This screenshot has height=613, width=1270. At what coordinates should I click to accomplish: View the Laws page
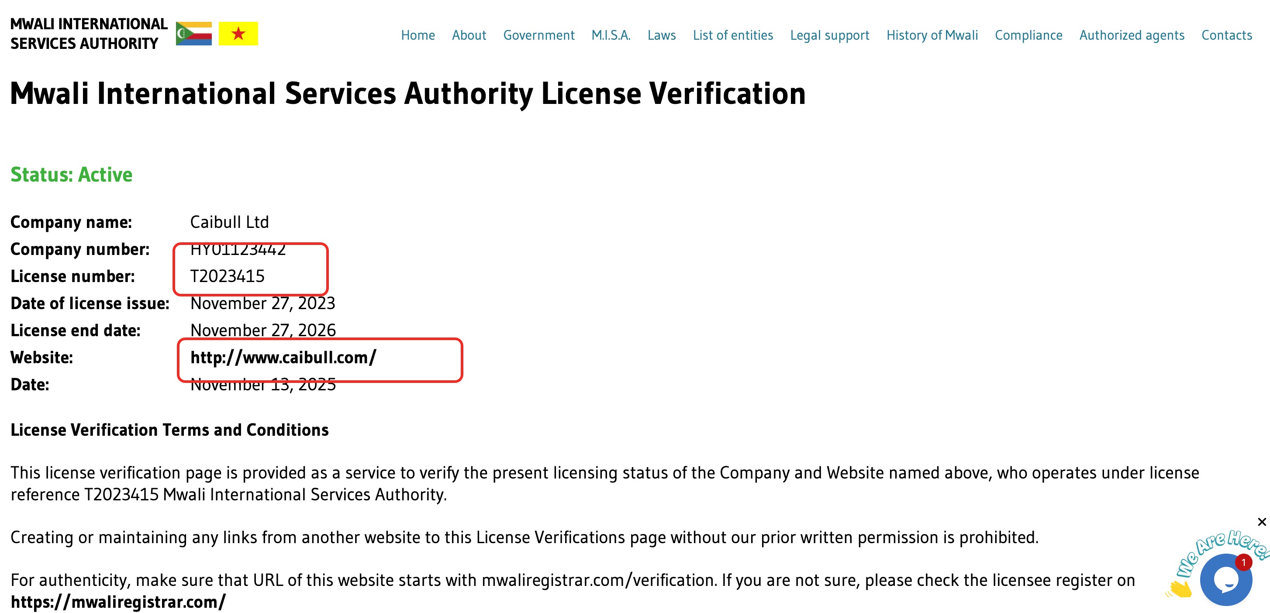(x=661, y=35)
